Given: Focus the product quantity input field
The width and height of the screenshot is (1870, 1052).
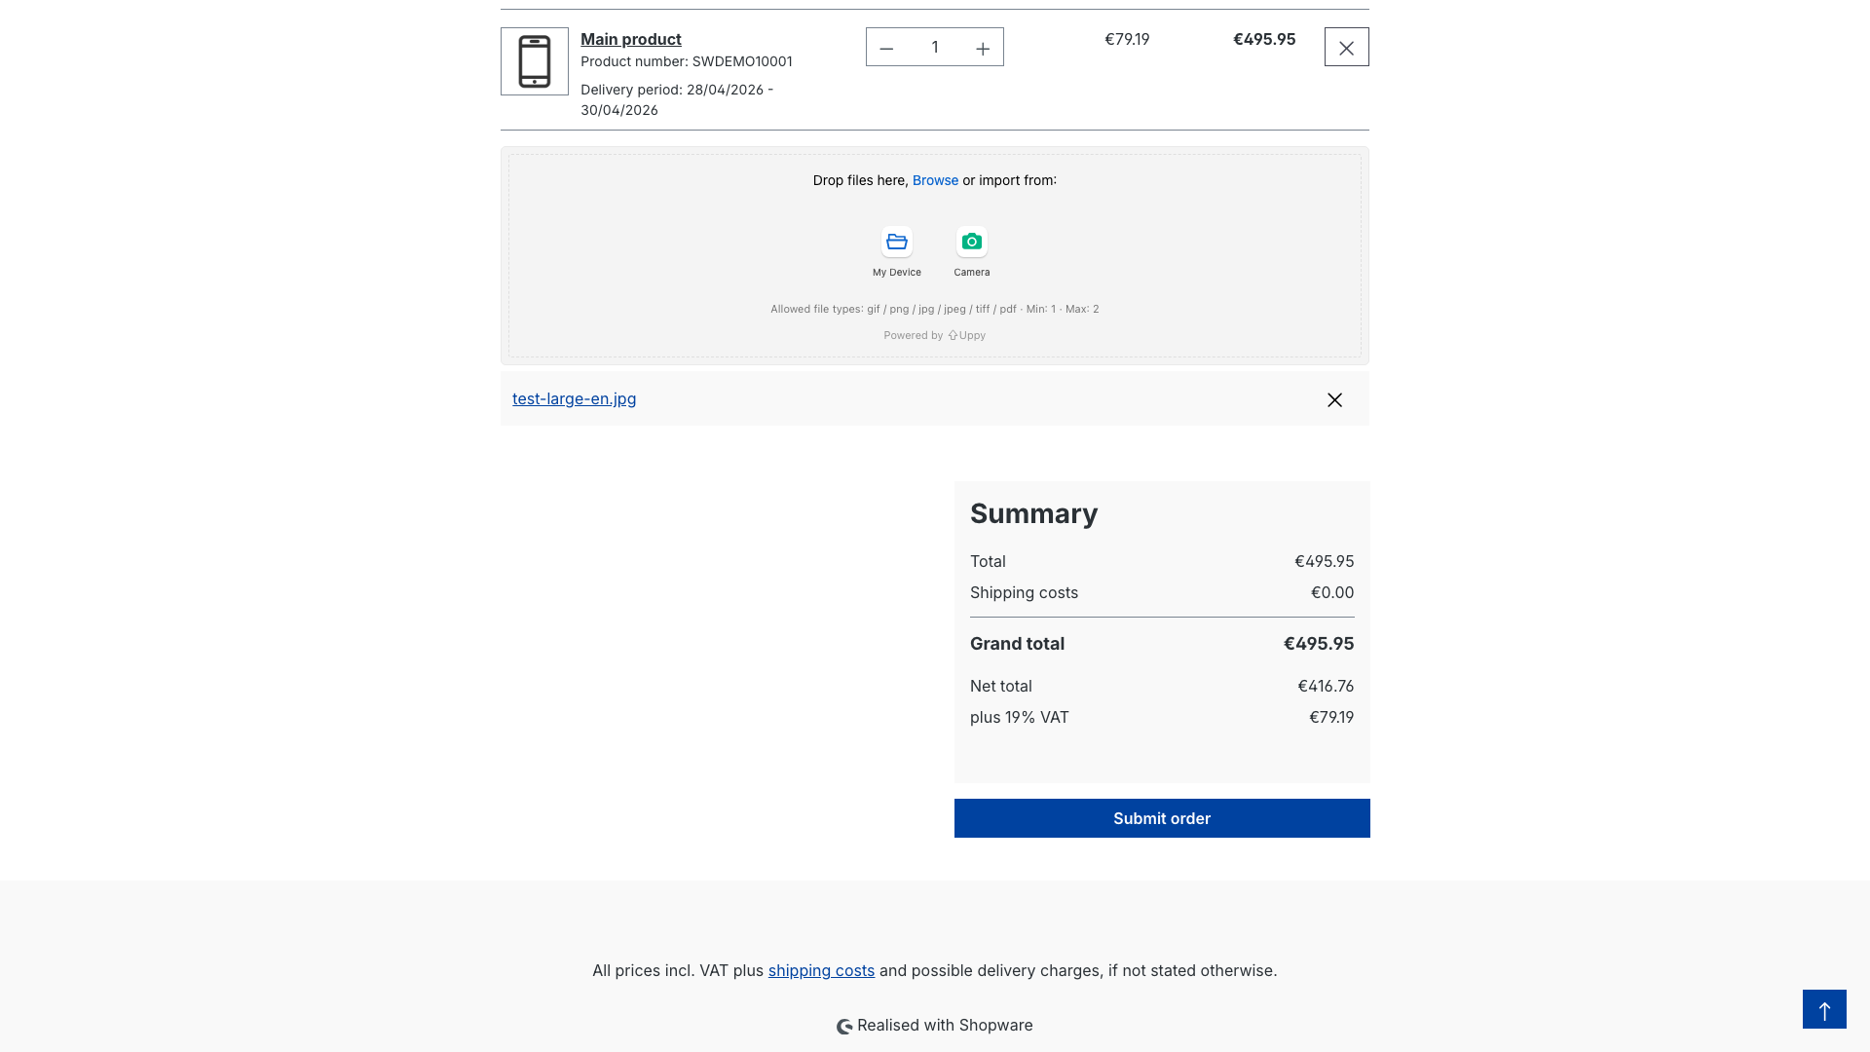Looking at the screenshot, I should pyautogui.click(x=934, y=47).
